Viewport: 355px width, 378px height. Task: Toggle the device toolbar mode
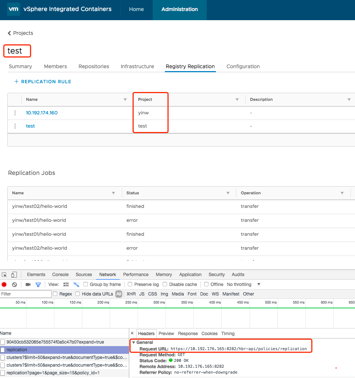click(x=14, y=274)
